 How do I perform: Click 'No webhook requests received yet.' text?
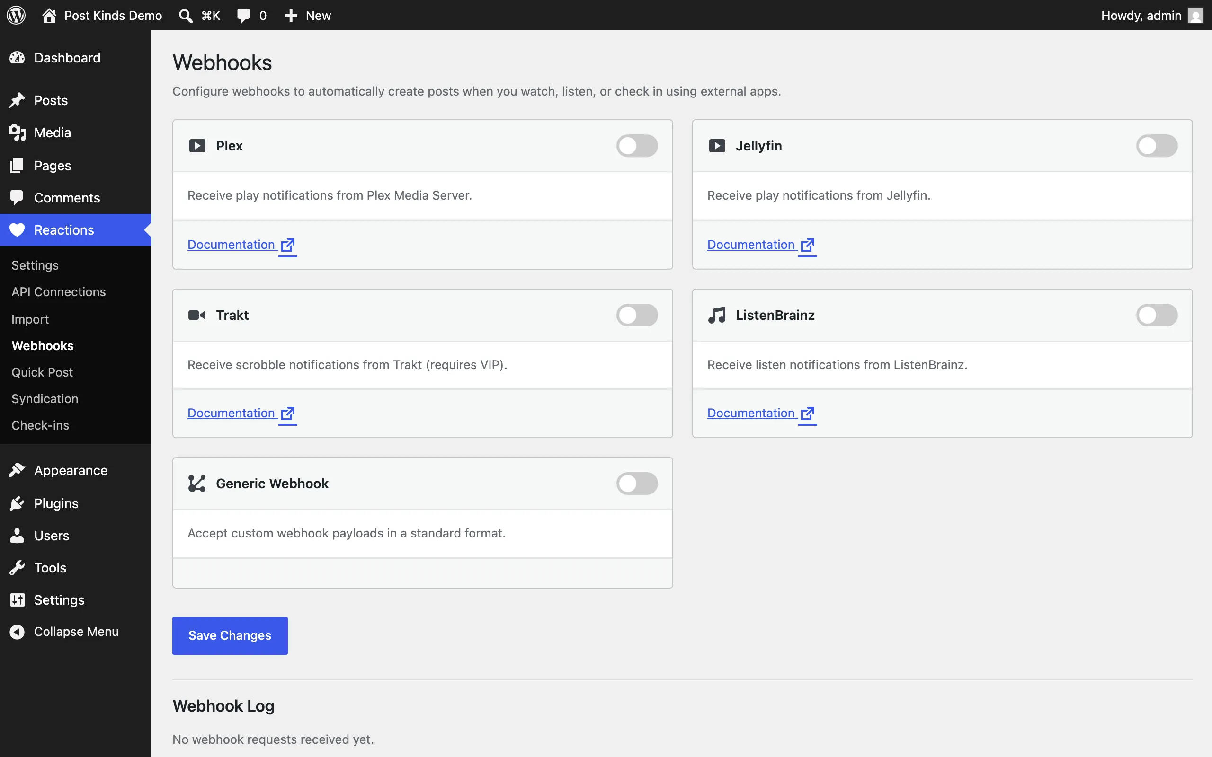coord(273,739)
